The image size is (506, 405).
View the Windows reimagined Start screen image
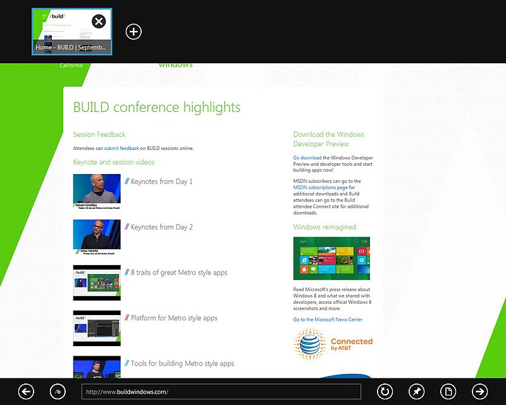tap(331, 259)
